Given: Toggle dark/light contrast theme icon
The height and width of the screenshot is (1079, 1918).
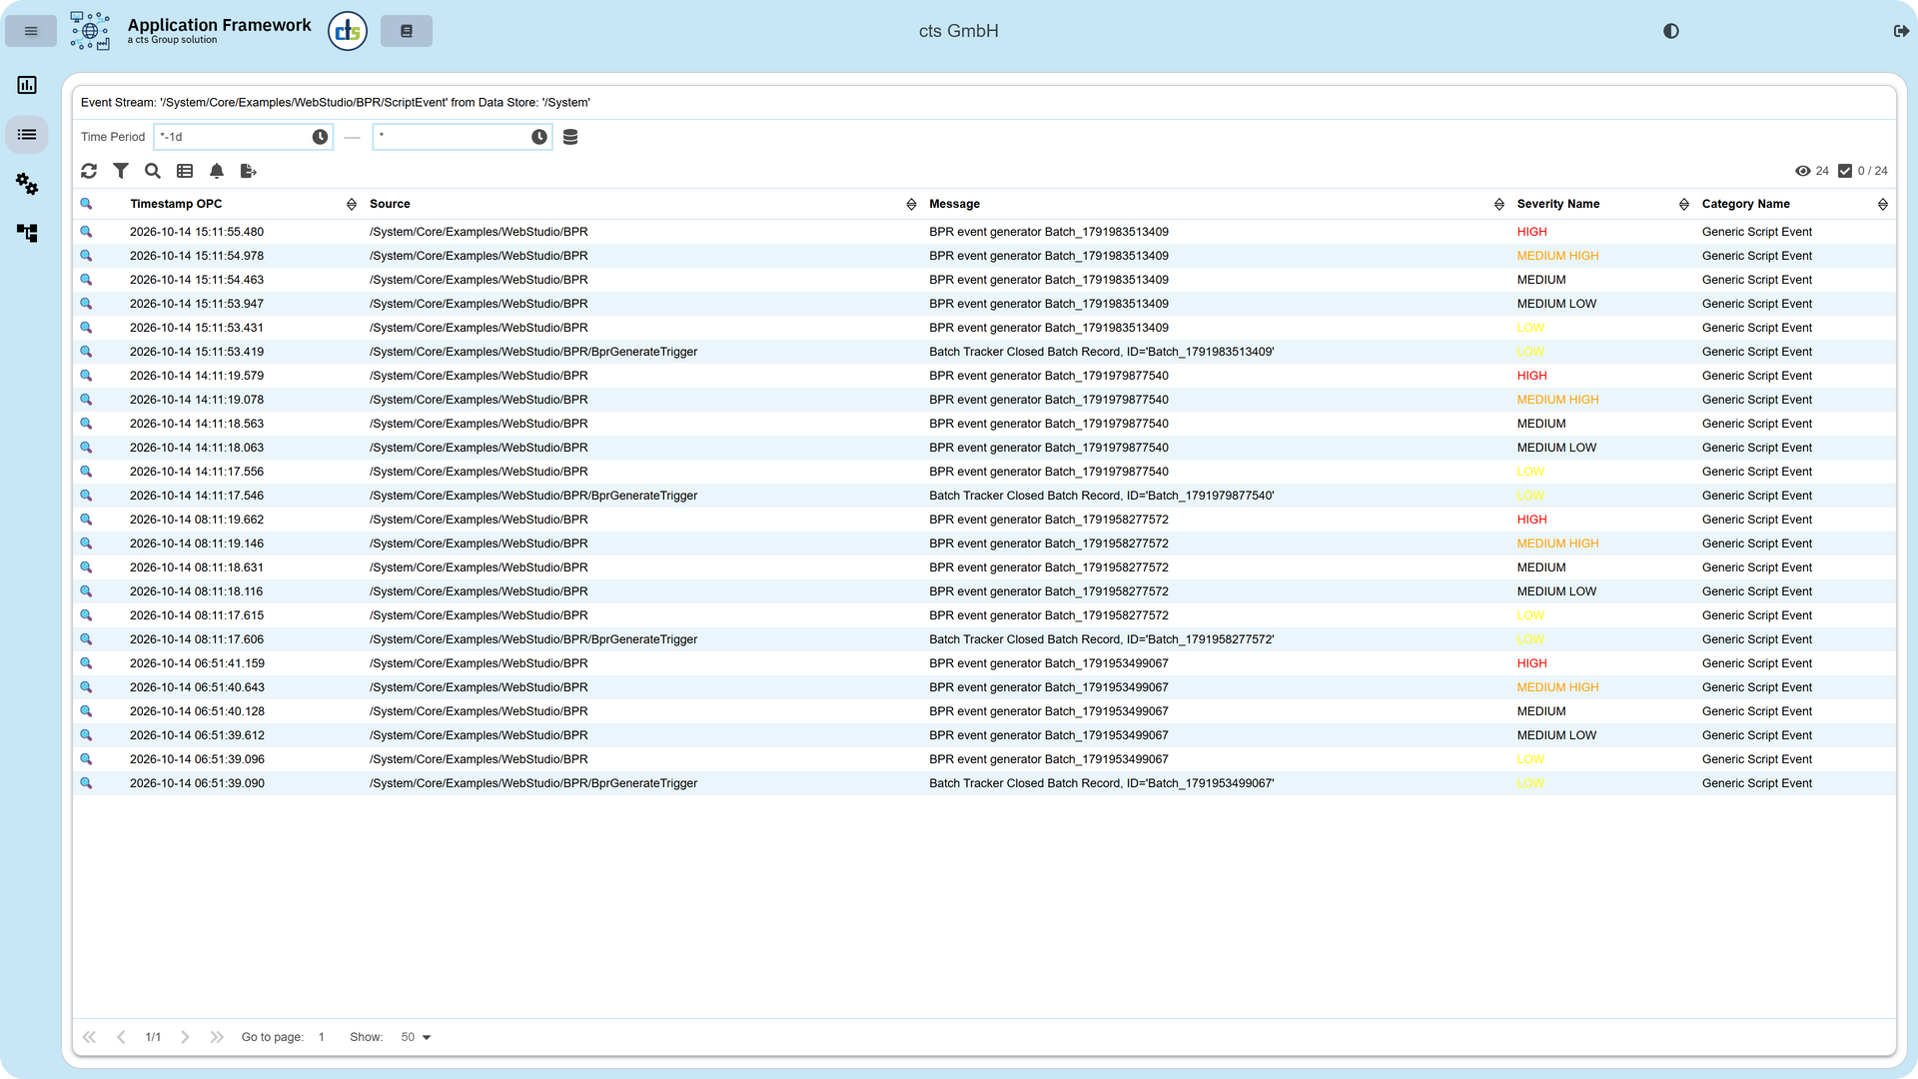Looking at the screenshot, I should 1670,31.
